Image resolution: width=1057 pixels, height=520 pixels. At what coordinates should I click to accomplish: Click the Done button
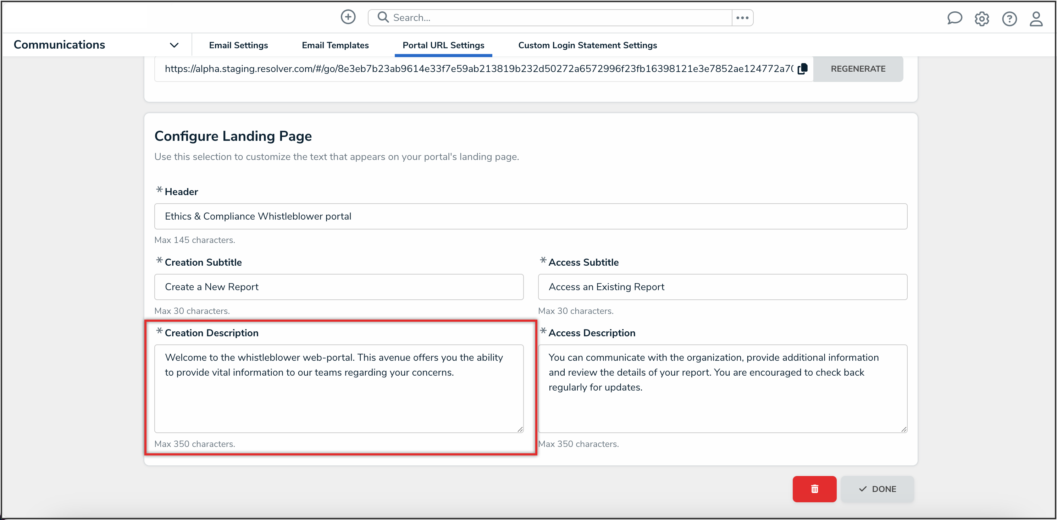877,489
